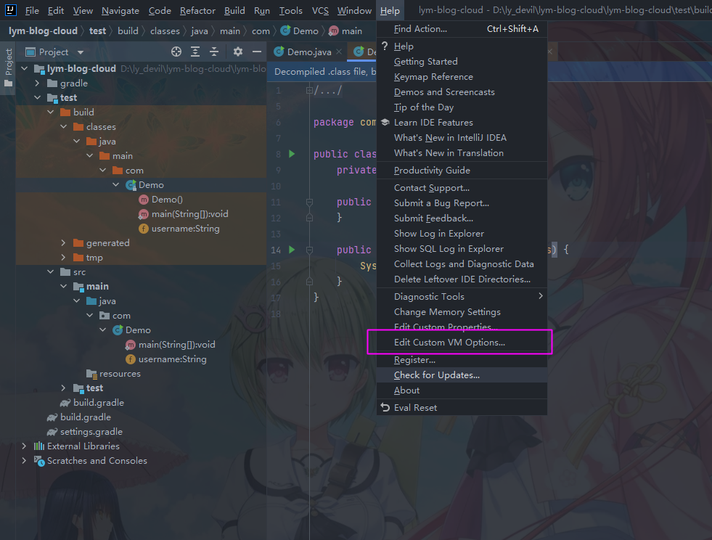Viewport: 712px width, 540px height.
Task: Select Demo class under build com
Action: tap(144, 185)
